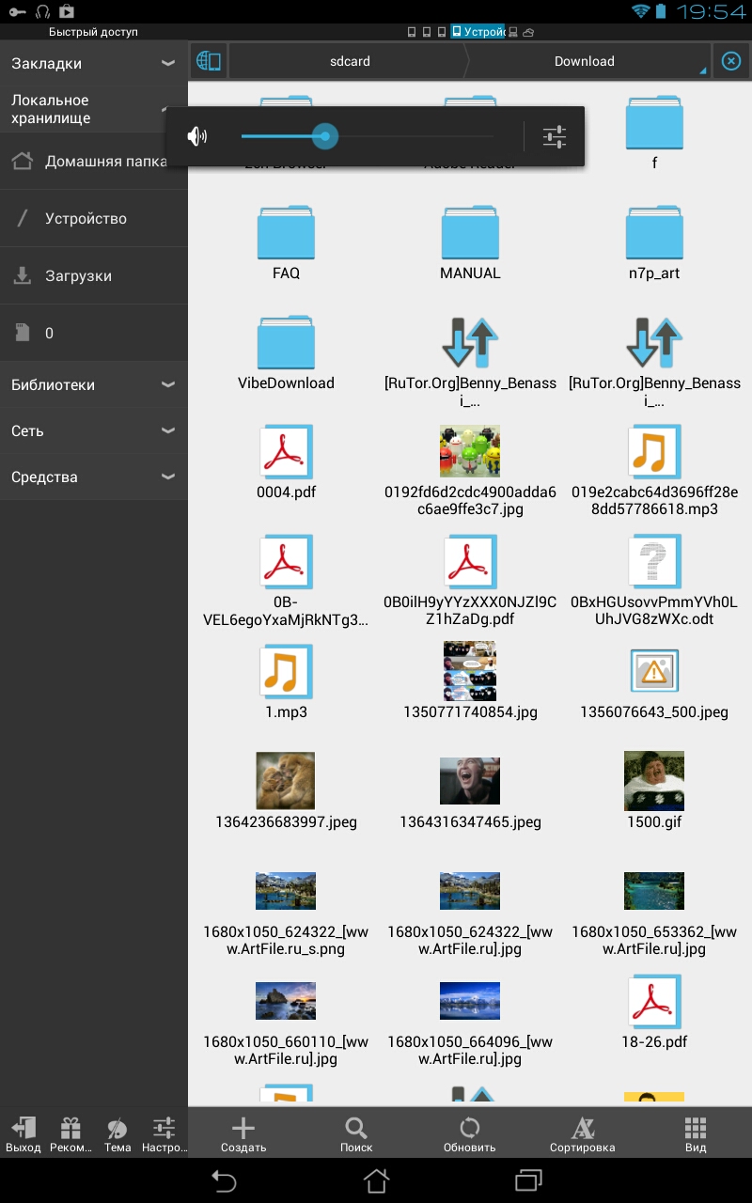752x1203 pixels.
Task: Open the 1364236683997.jpeg thumbnail
Action: pos(286,781)
